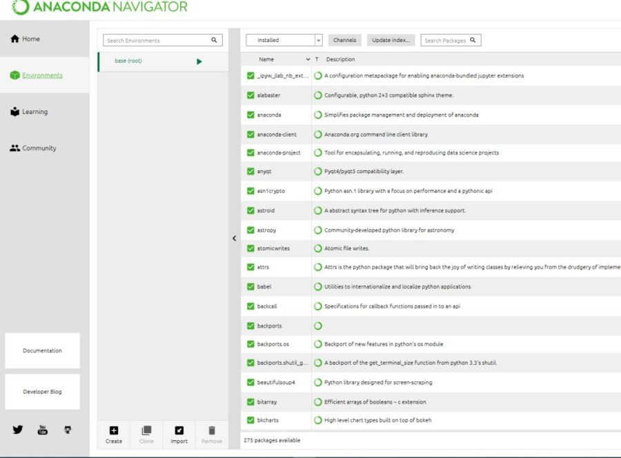Click the alabaster package type circle icon
The width and height of the screenshot is (621, 458).
(317, 95)
